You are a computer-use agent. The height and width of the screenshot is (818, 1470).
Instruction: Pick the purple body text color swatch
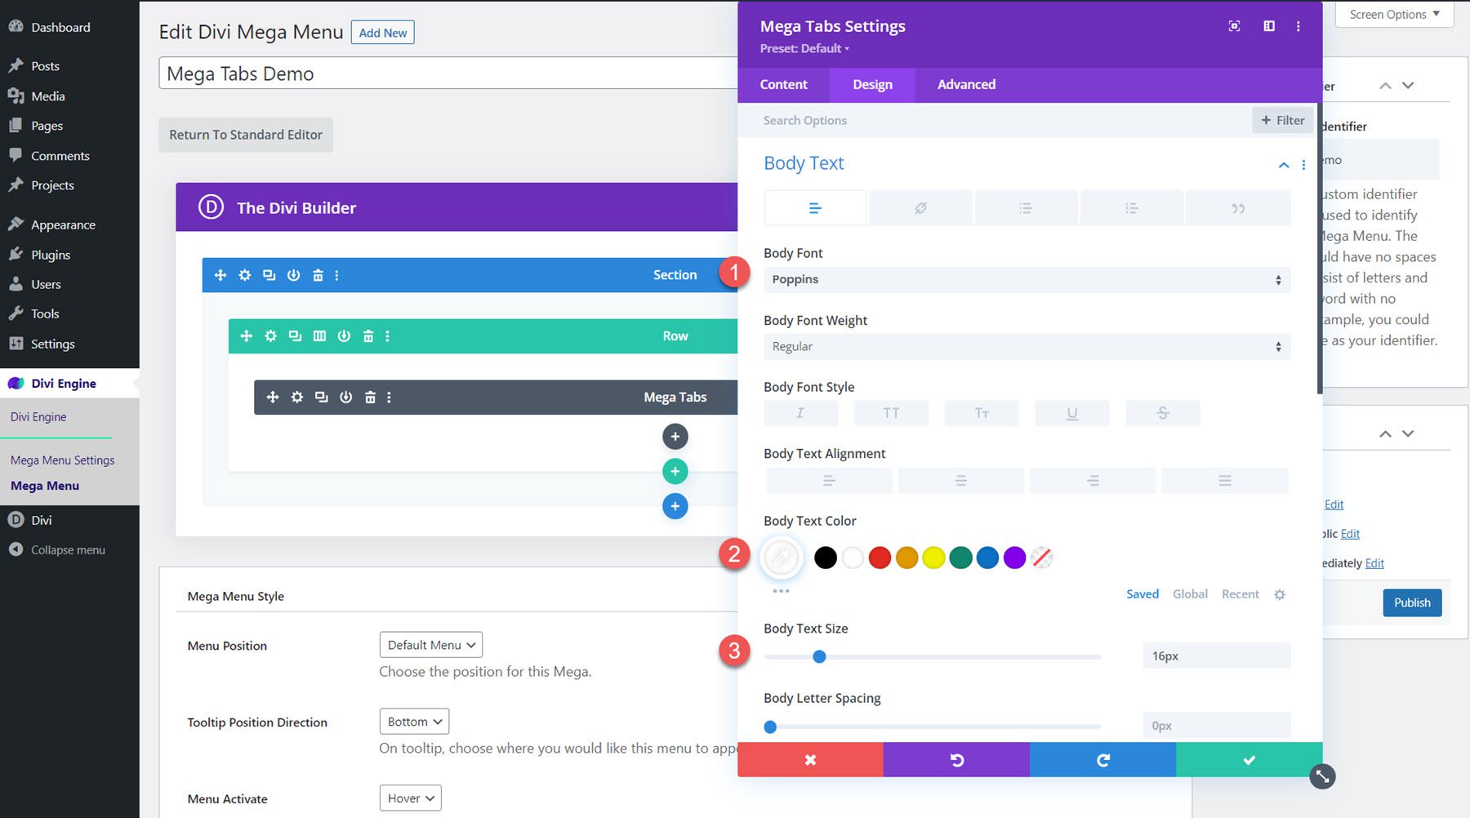coord(1014,558)
